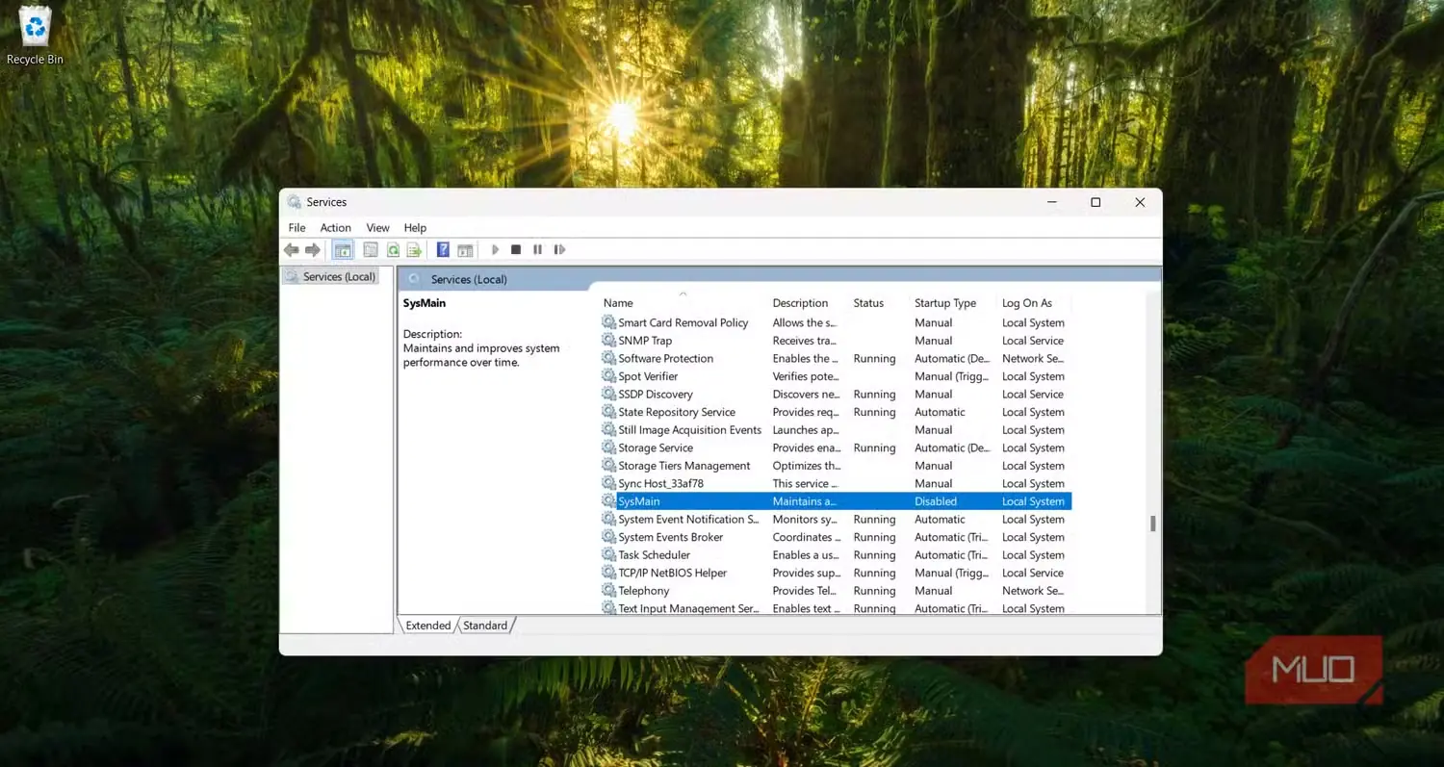Image resolution: width=1444 pixels, height=767 pixels.
Task: Select the Sync Host_33af78 service
Action: [x=836, y=484]
